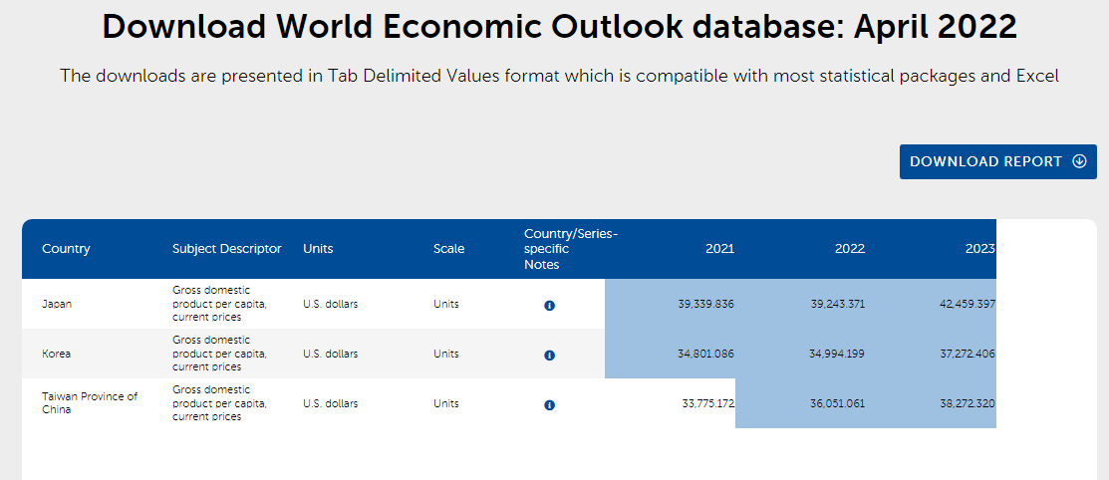Click the 2023 column header
The height and width of the screenshot is (480, 1109).
[979, 249]
